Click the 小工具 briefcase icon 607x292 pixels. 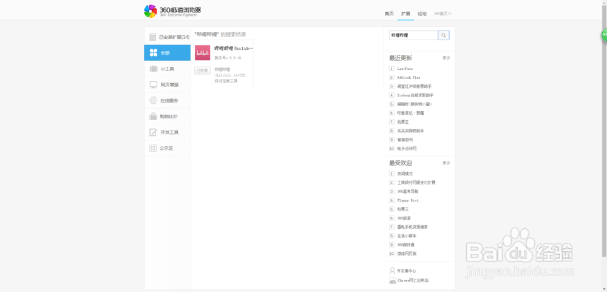154,69
